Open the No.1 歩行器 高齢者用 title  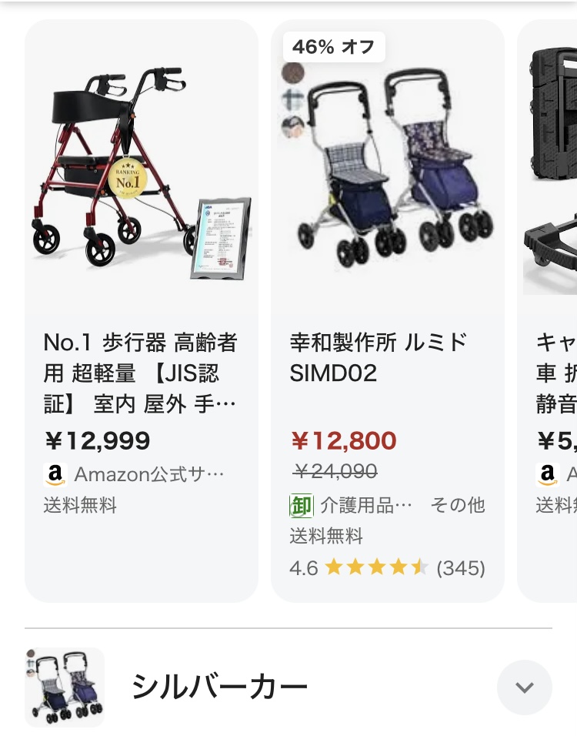[x=140, y=373]
